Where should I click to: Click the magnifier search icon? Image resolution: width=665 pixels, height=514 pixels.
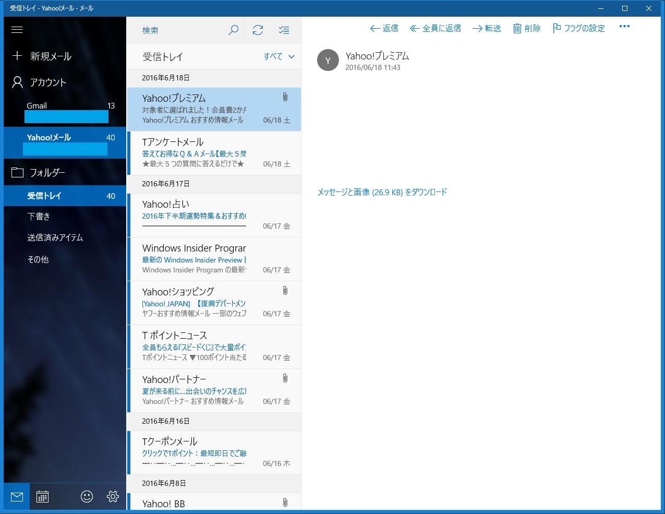(x=234, y=30)
